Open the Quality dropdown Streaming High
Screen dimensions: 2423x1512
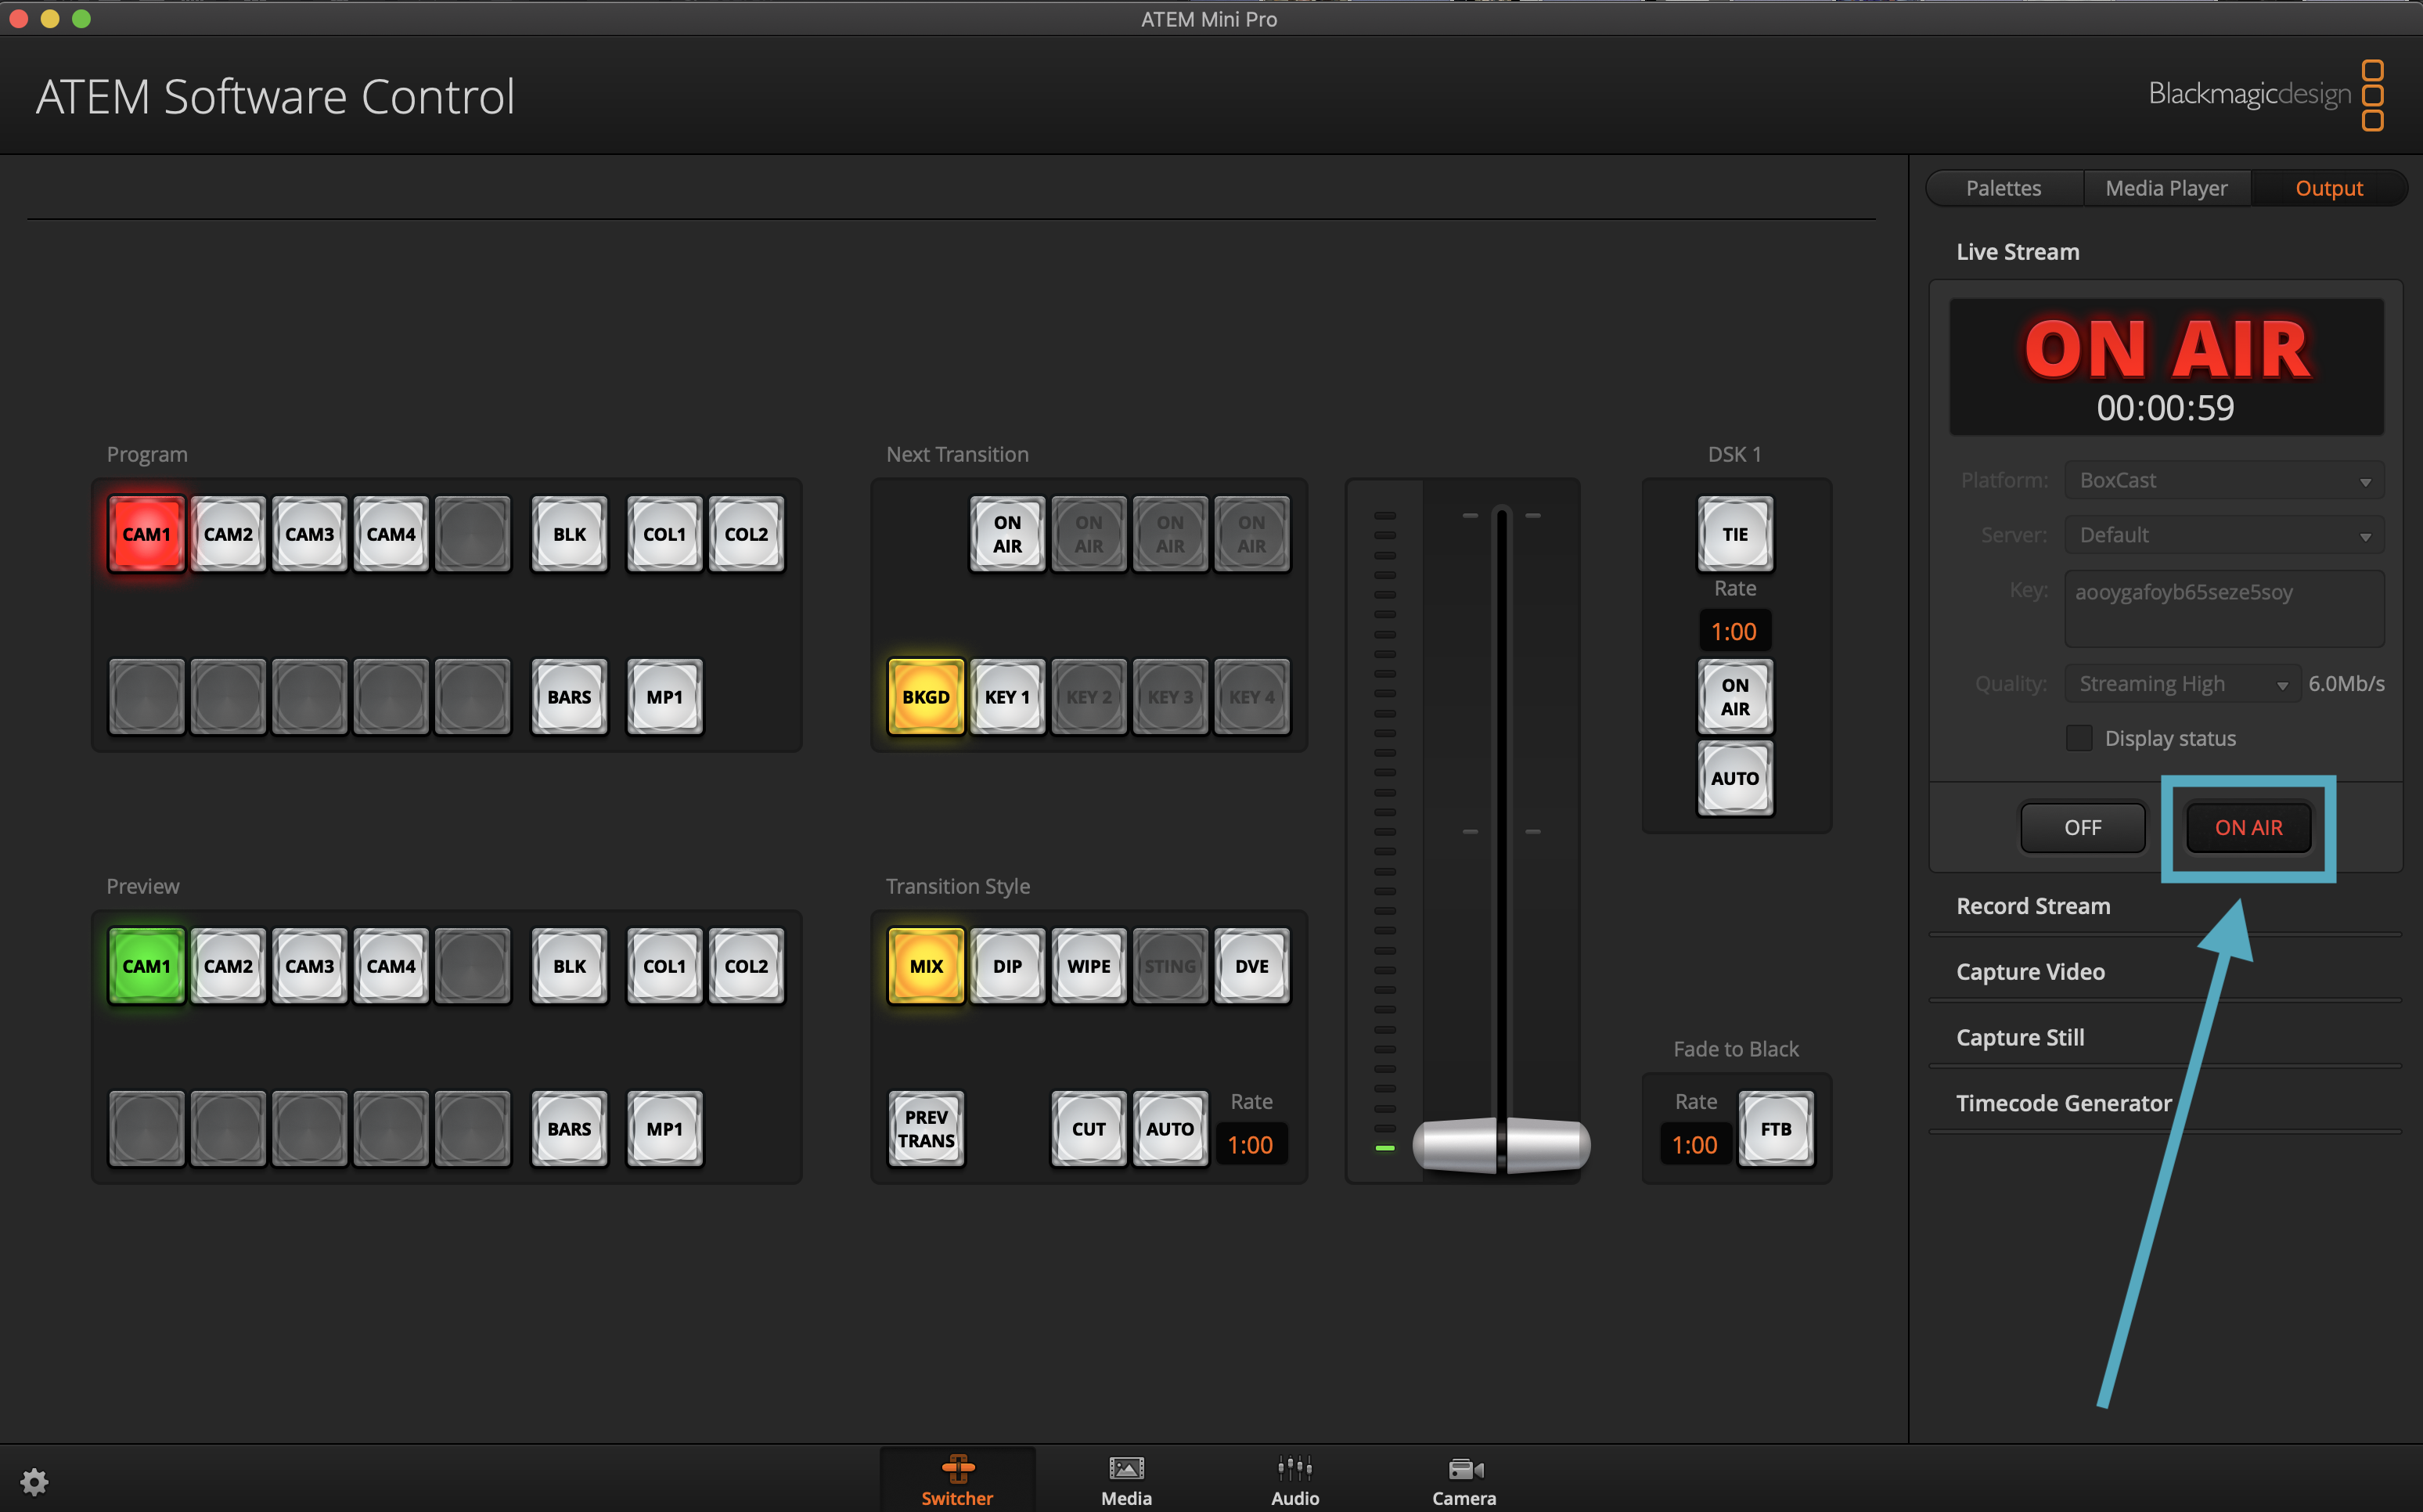[2181, 684]
